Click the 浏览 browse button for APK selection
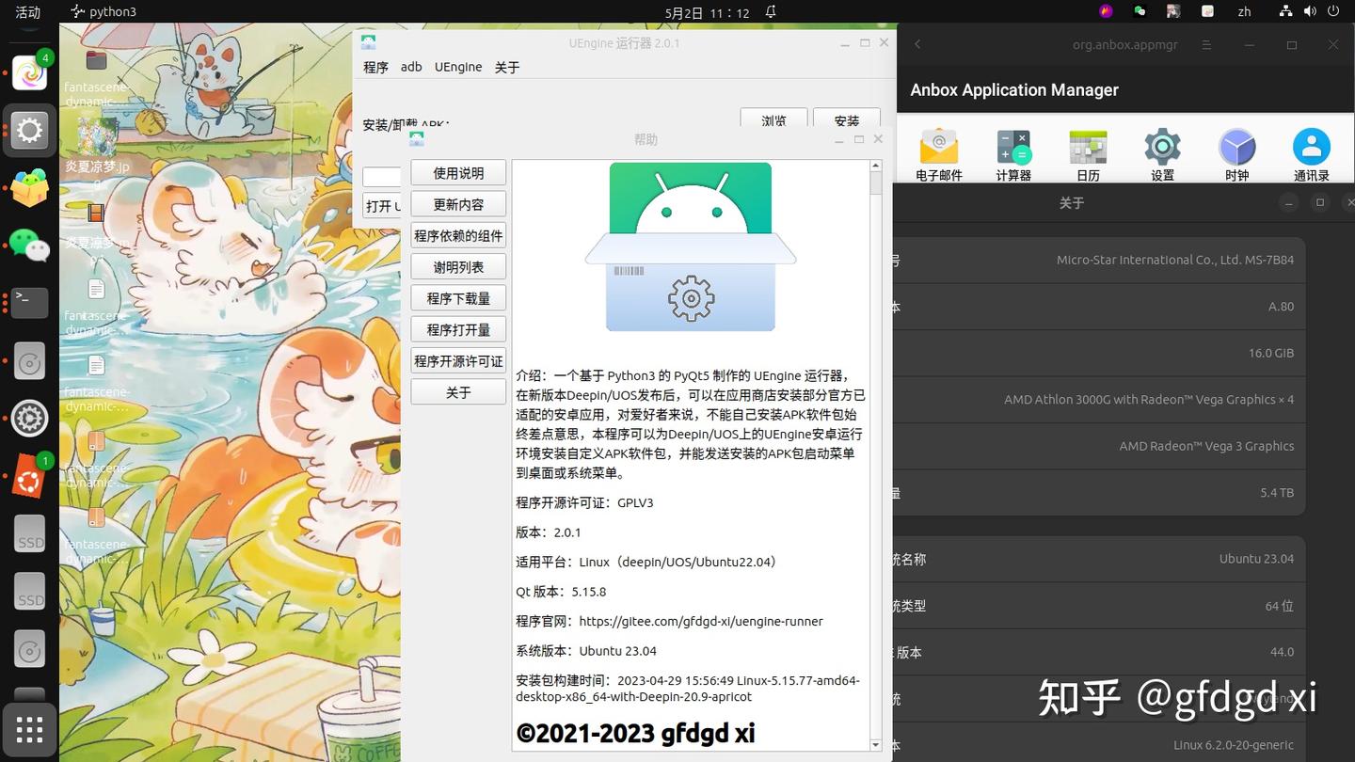 click(x=773, y=120)
